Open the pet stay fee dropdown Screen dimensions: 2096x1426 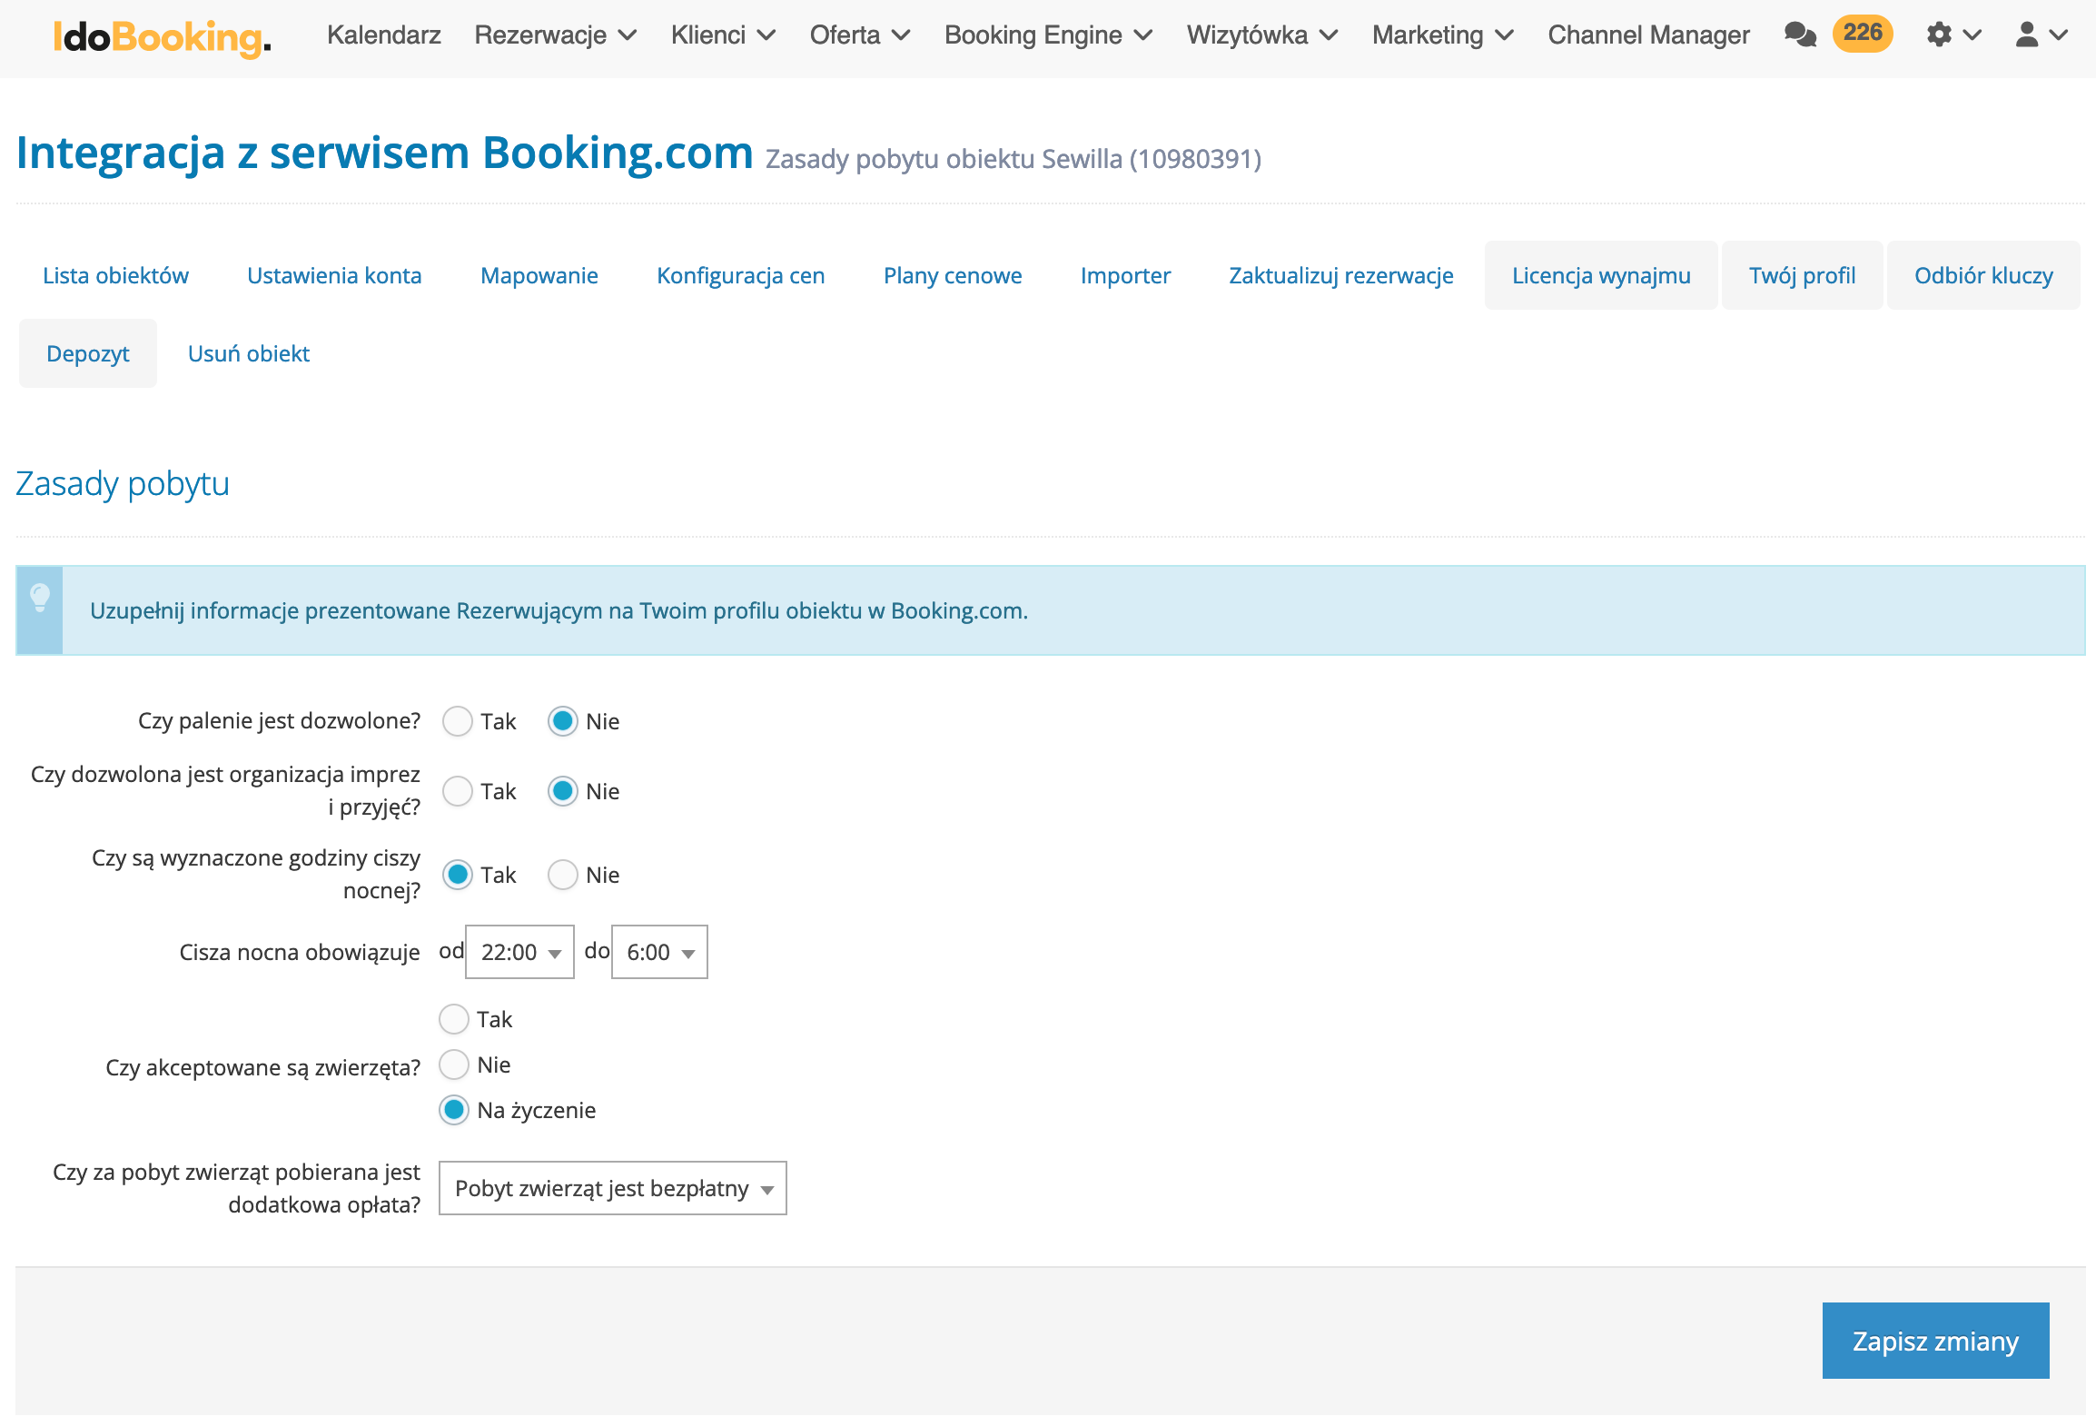coord(612,1188)
